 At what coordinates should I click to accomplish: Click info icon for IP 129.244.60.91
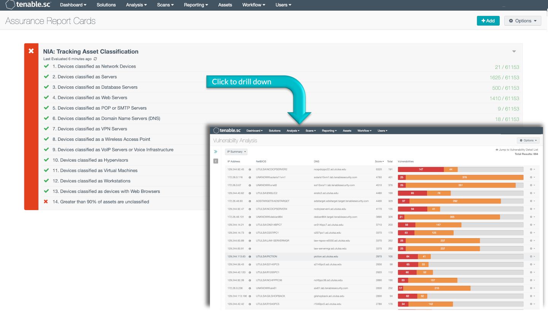click(x=250, y=248)
